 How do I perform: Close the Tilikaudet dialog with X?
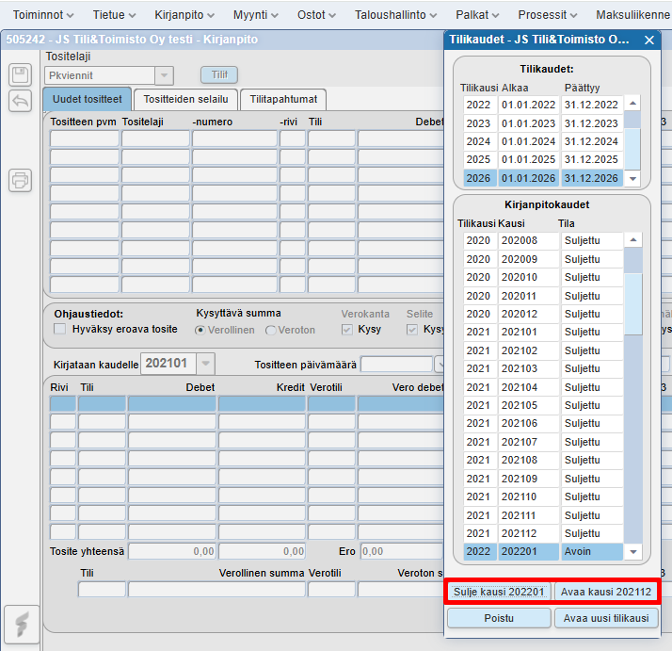pos(648,41)
